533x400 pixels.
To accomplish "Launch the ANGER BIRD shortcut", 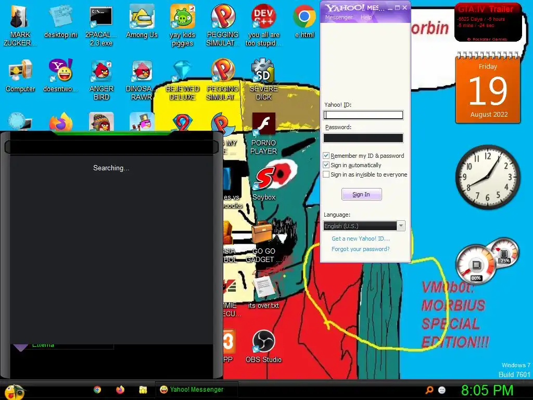I will click(x=101, y=79).
